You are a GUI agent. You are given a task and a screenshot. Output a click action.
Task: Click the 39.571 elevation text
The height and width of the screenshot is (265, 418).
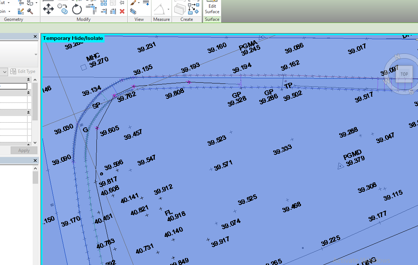pos(223,165)
